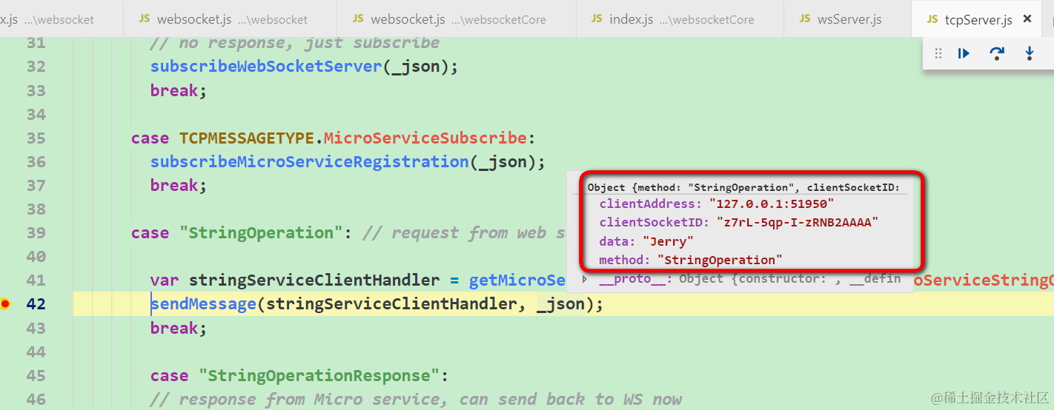Click the Object header in hover popup
1054x410 pixels.
click(743, 187)
